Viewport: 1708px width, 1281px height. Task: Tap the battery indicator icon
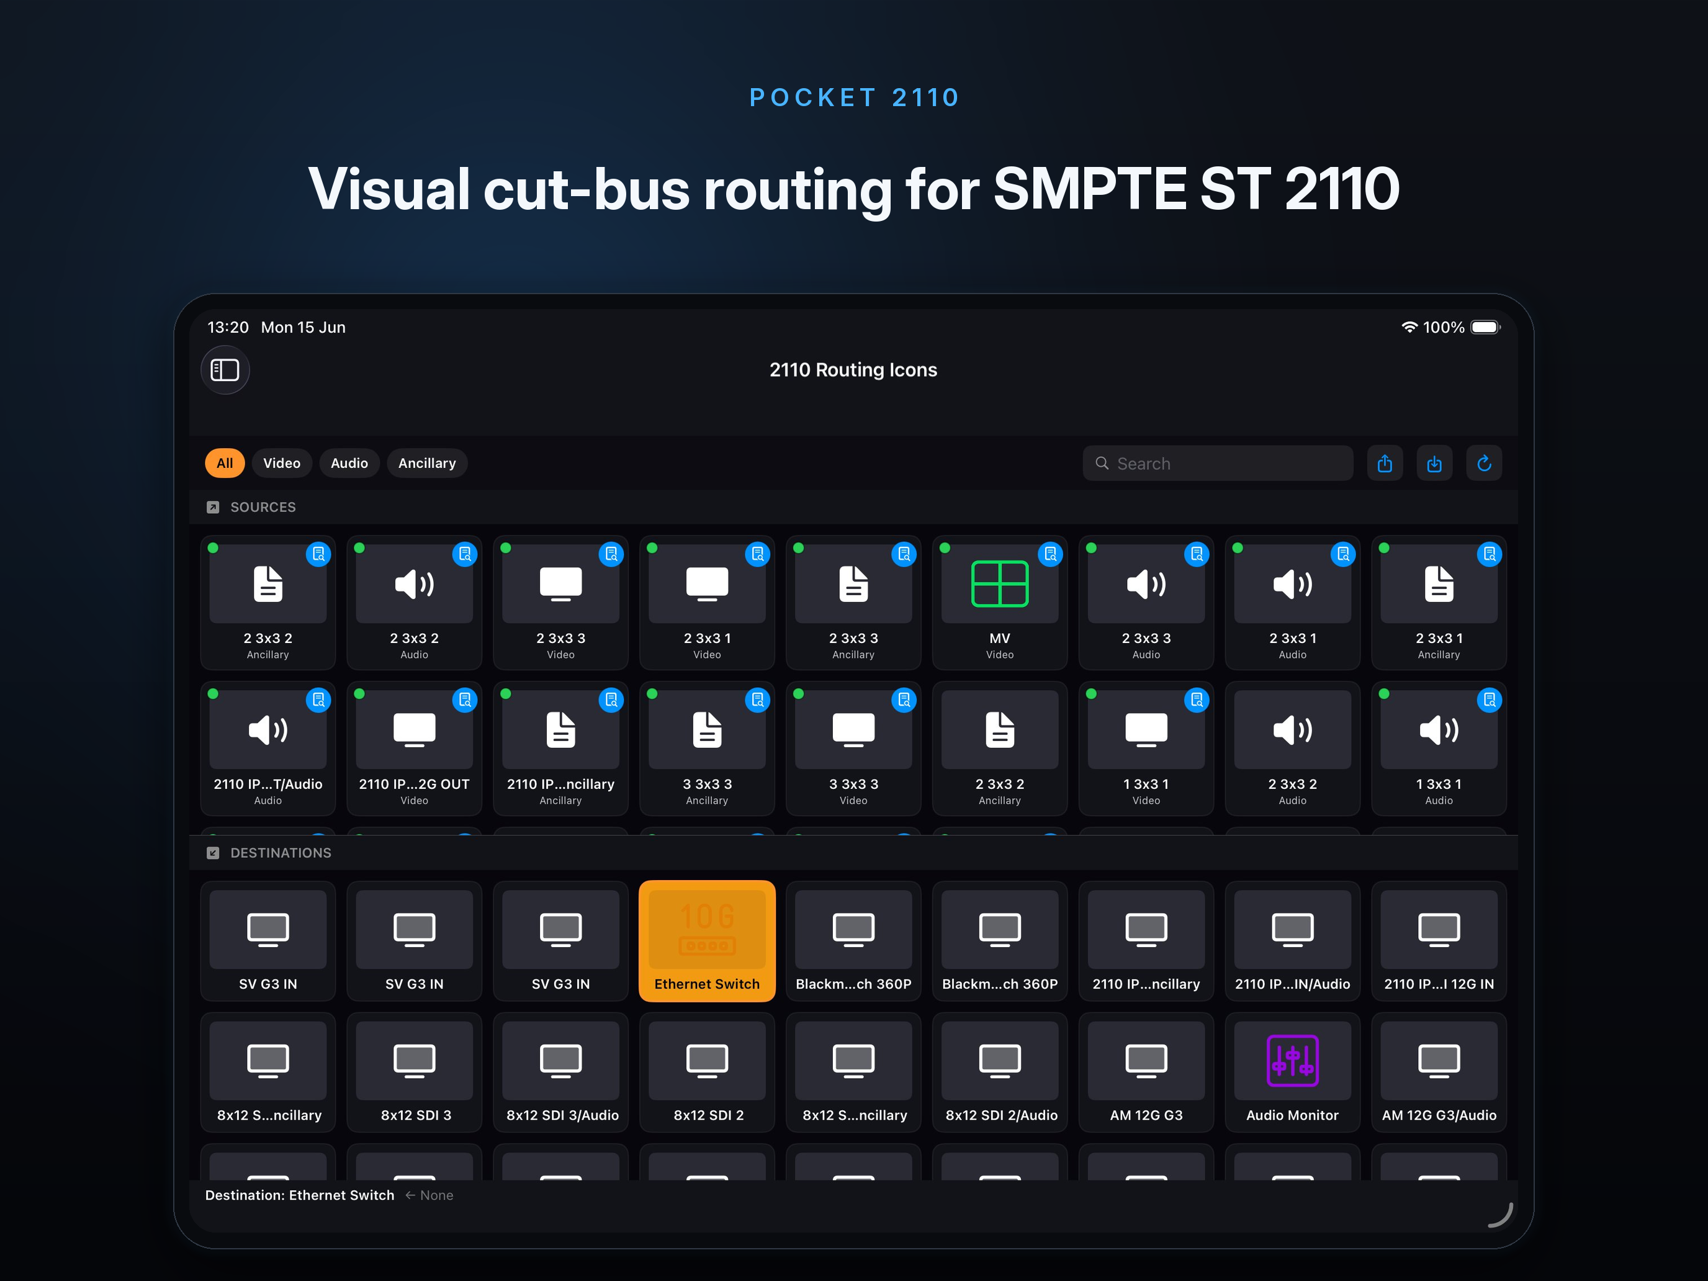pyautogui.click(x=1485, y=328)
